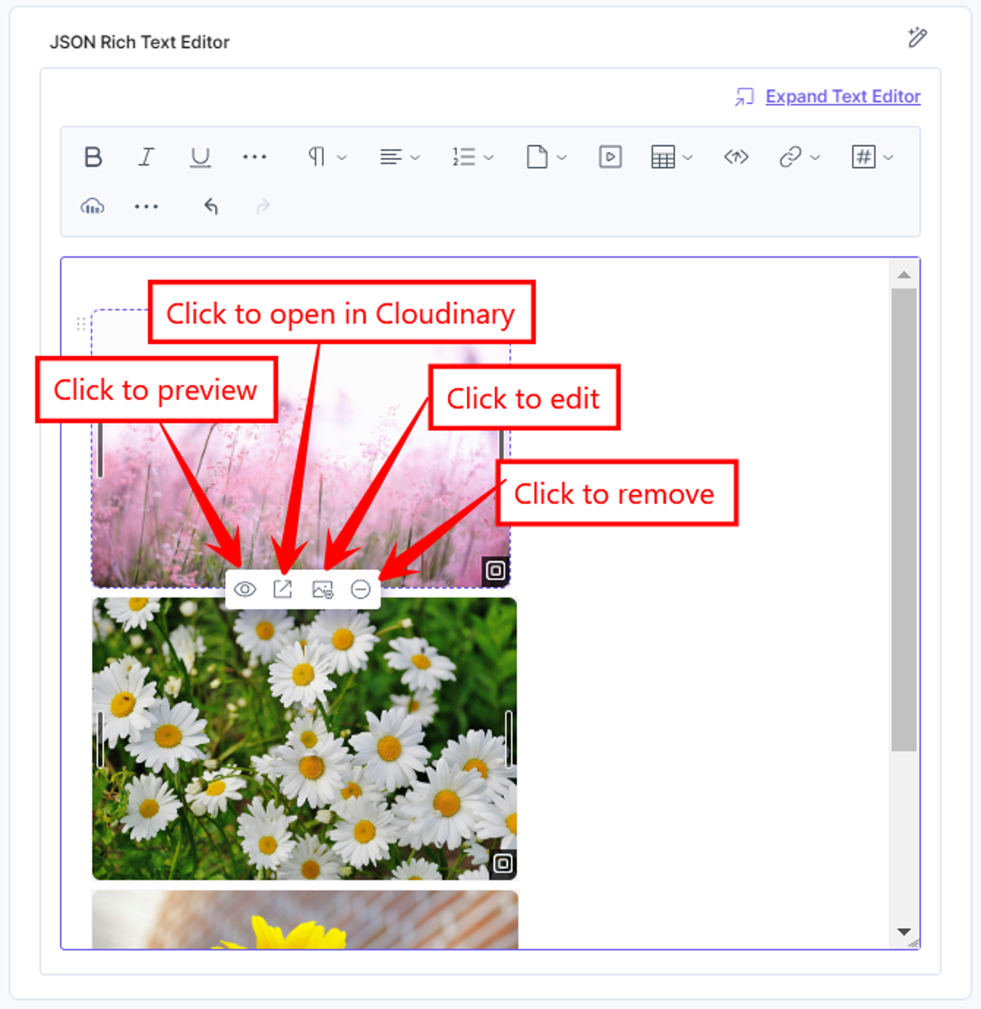Click the editor scrollbar thumb
981x1009 pixels.
904,519
